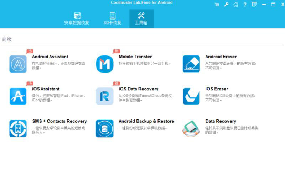Click the iOS Assistant title text
Image resolution: width=285 pixels, height=192 pixels.
click(46, 89)
